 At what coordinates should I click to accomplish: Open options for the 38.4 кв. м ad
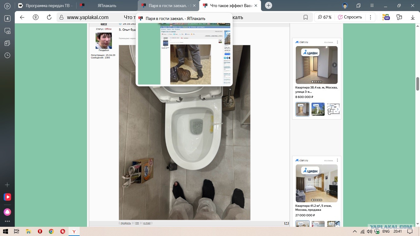[x=337, y=42]
